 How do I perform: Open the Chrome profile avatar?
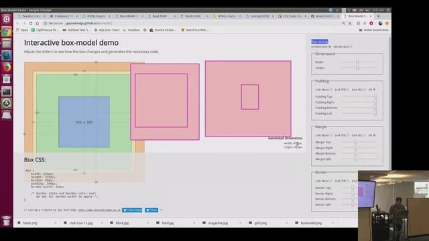380,23
